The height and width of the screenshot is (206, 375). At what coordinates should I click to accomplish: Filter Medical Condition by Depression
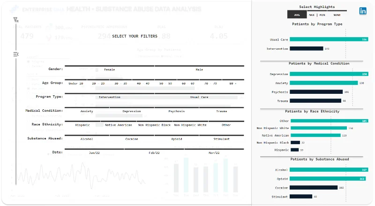pos(132,111)
